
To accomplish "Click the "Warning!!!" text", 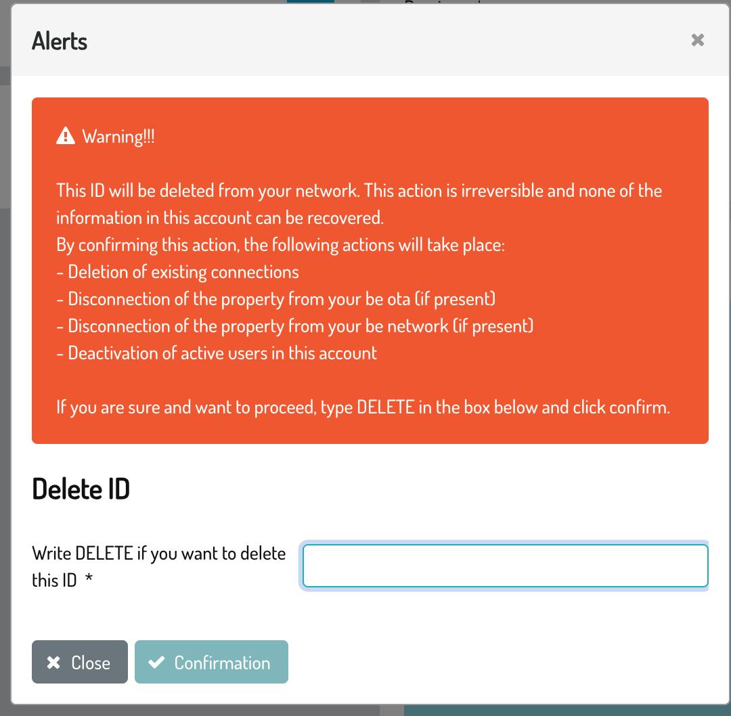I will point(118,137).
